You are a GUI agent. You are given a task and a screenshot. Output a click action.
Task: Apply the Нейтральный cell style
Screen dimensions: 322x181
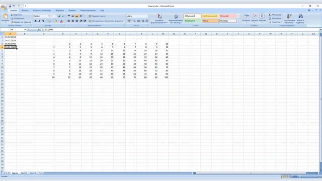click(210, 16)
